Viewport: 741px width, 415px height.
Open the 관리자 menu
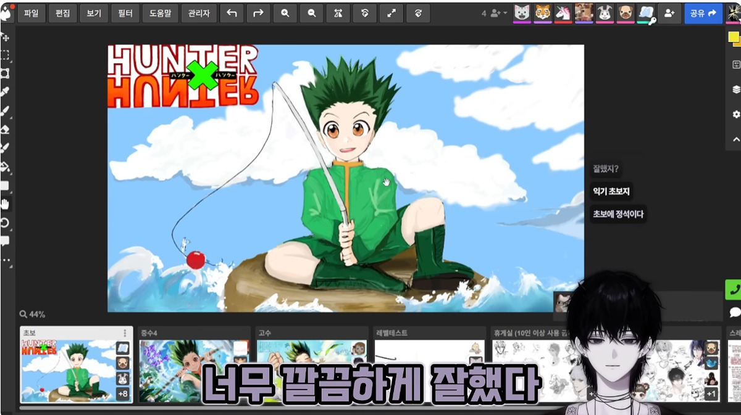199,13
